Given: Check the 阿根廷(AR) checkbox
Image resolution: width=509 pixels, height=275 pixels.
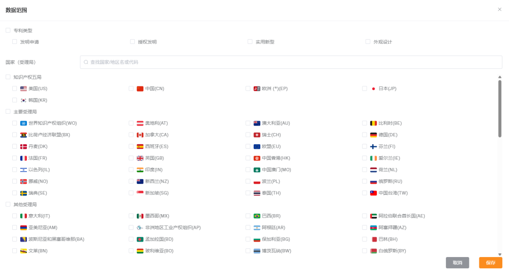Looking at the screenshot, I should coord(248,227).
